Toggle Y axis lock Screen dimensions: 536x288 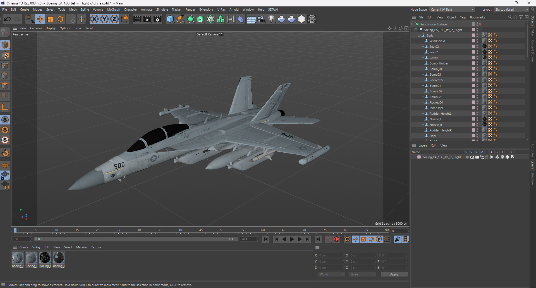coord(104,19)
